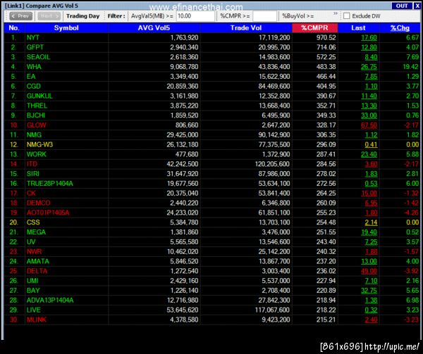423x354 pixels.
Task: Select the THREL symbol
Action: click(x=37, y=106)
